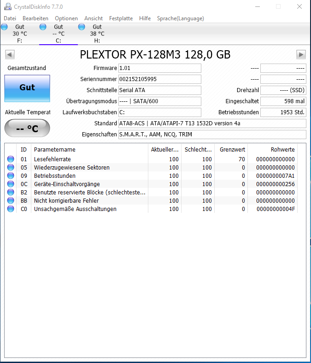The image size is (311, 363).
Task: Select Wiederzugewiesene Sektoren parameter name
Action: (x=72, y=167)
